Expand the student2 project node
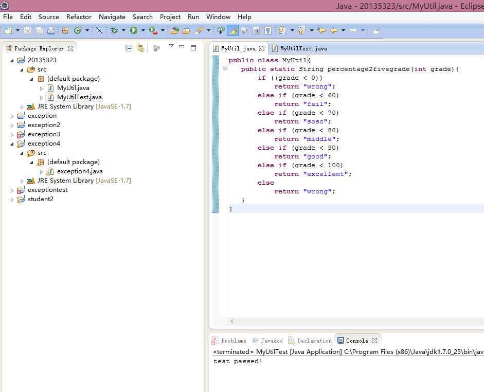This screenshot has height=392, width=484. click(x=12, y=200)
